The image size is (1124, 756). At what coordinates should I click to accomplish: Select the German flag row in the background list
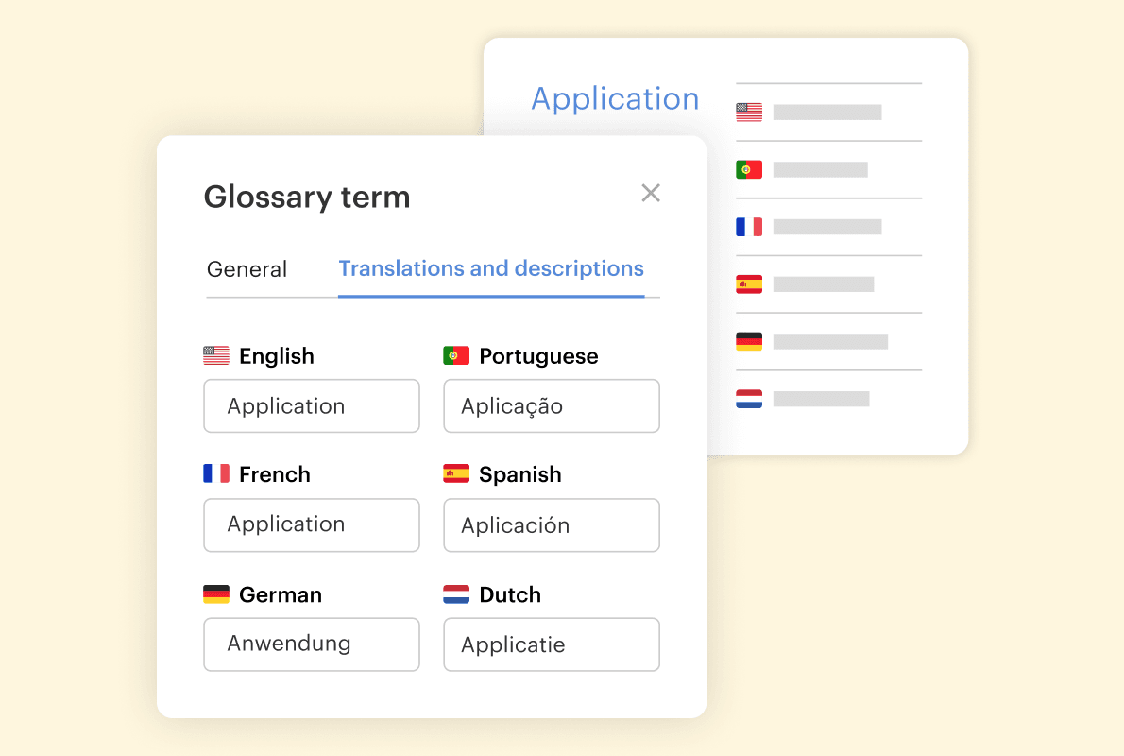click(x=749, y=341)
